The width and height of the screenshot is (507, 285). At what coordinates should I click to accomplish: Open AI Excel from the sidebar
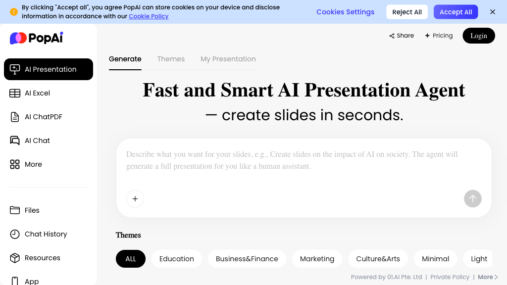[37, 93]
